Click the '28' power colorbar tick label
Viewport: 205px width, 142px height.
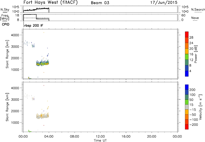coord(191,38)
